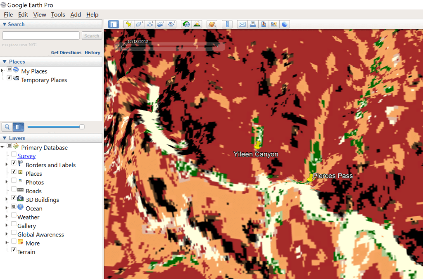Select the Add Polygon tool
The image size is (423, 279).
tap(139, 24)
